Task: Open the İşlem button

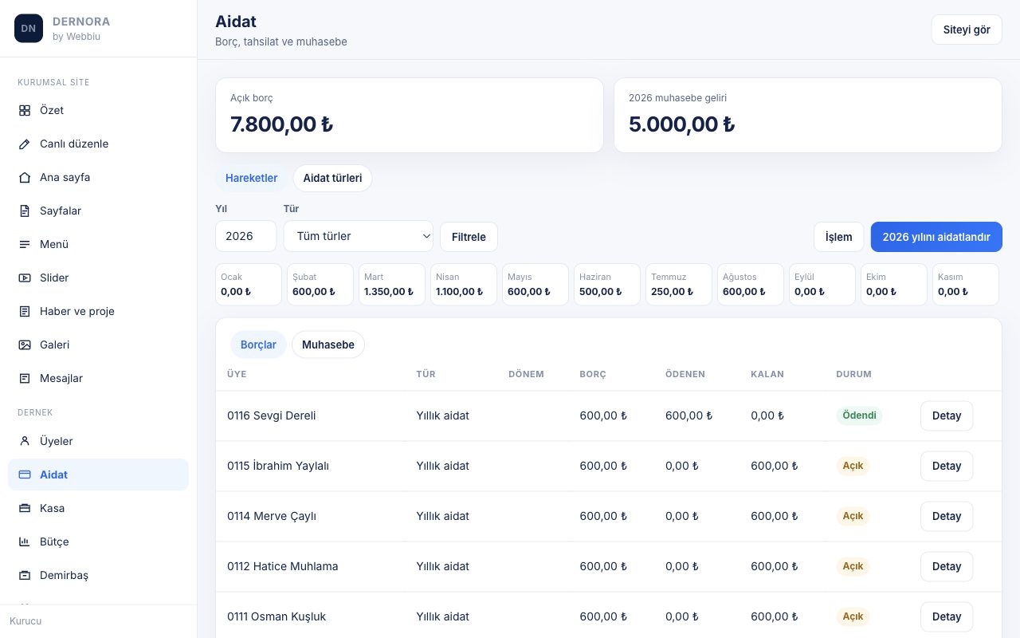Action: pos(838,237)
